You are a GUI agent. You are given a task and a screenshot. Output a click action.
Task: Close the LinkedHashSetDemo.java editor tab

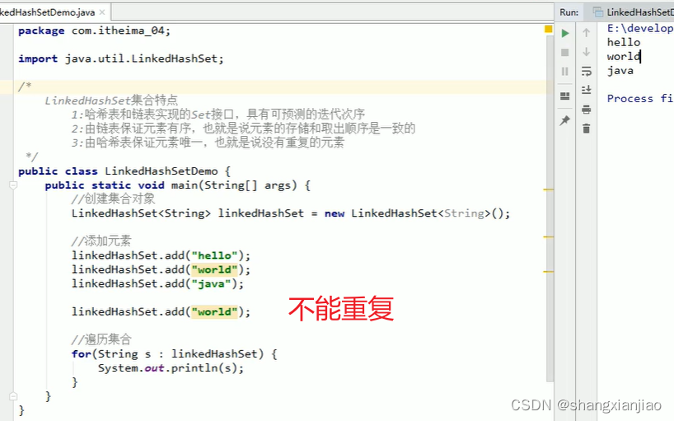coord(102,12)
